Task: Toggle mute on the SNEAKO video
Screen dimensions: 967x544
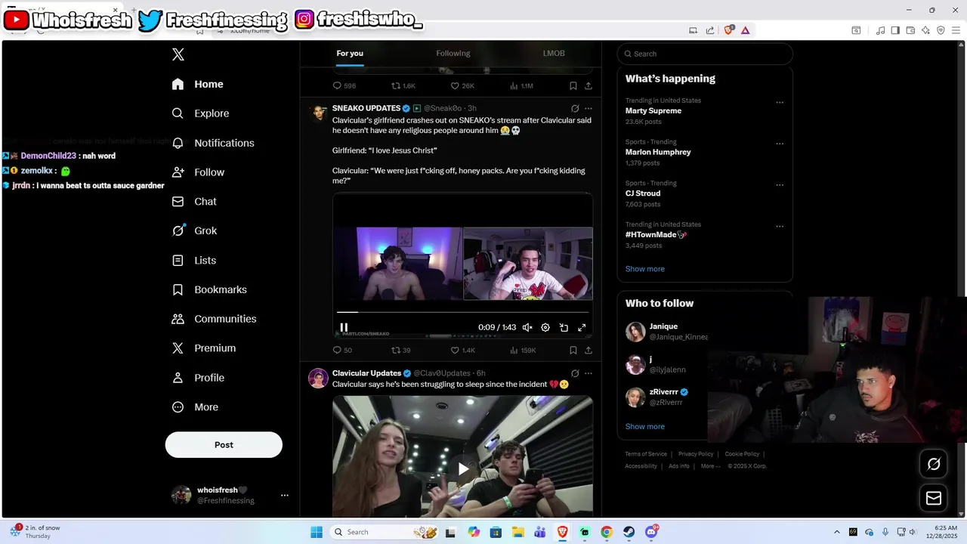Action: coord(527,327)
